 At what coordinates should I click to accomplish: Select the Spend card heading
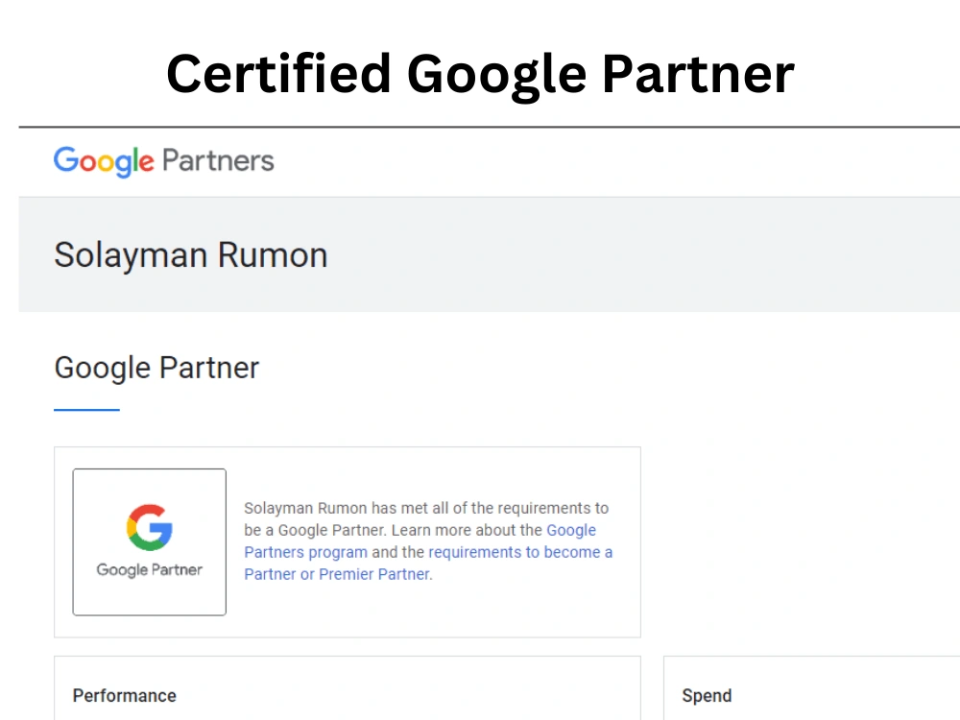pos(708,695)
